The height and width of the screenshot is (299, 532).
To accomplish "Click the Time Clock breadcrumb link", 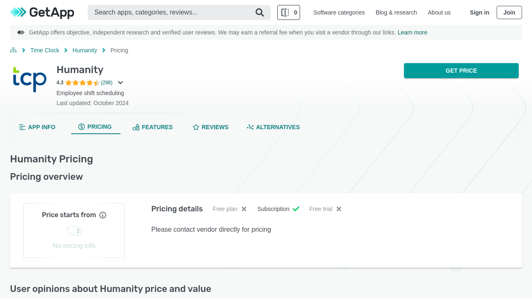I will 44,50.
